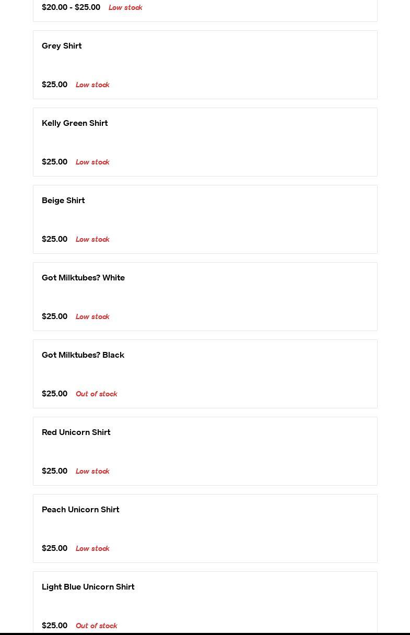Click the $25.00 price of Beige Shirt

click(54, 239)
